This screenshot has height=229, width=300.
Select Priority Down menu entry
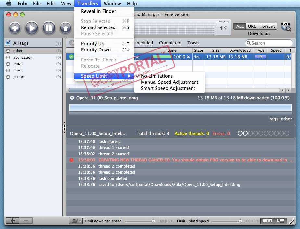[104, 50]
